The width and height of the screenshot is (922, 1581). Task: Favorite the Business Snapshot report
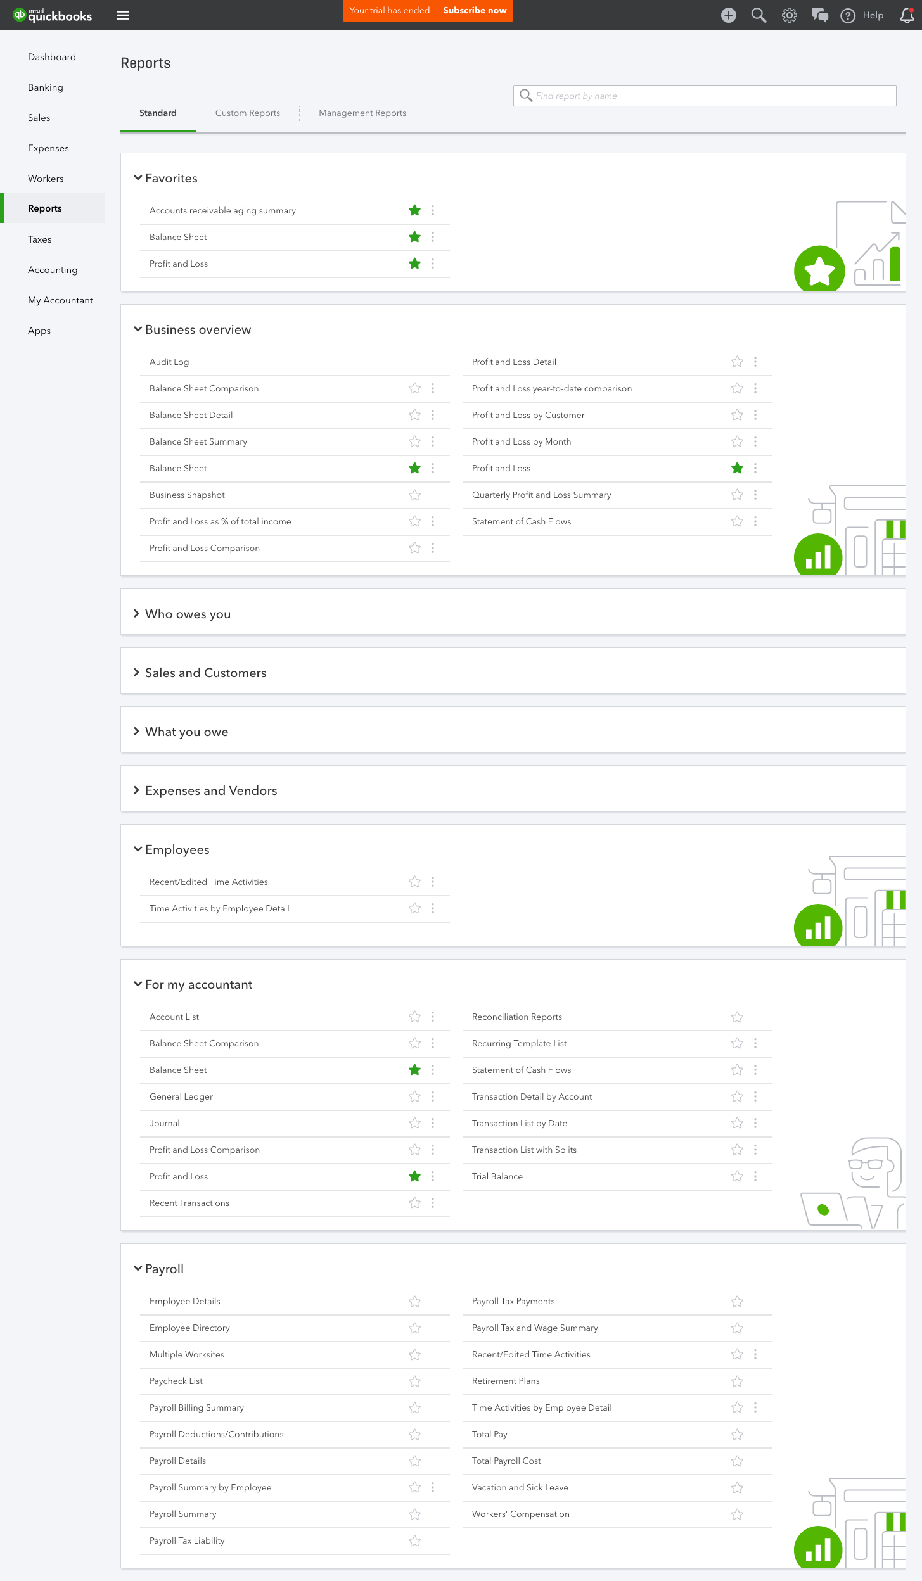click(x=415, y=495)
